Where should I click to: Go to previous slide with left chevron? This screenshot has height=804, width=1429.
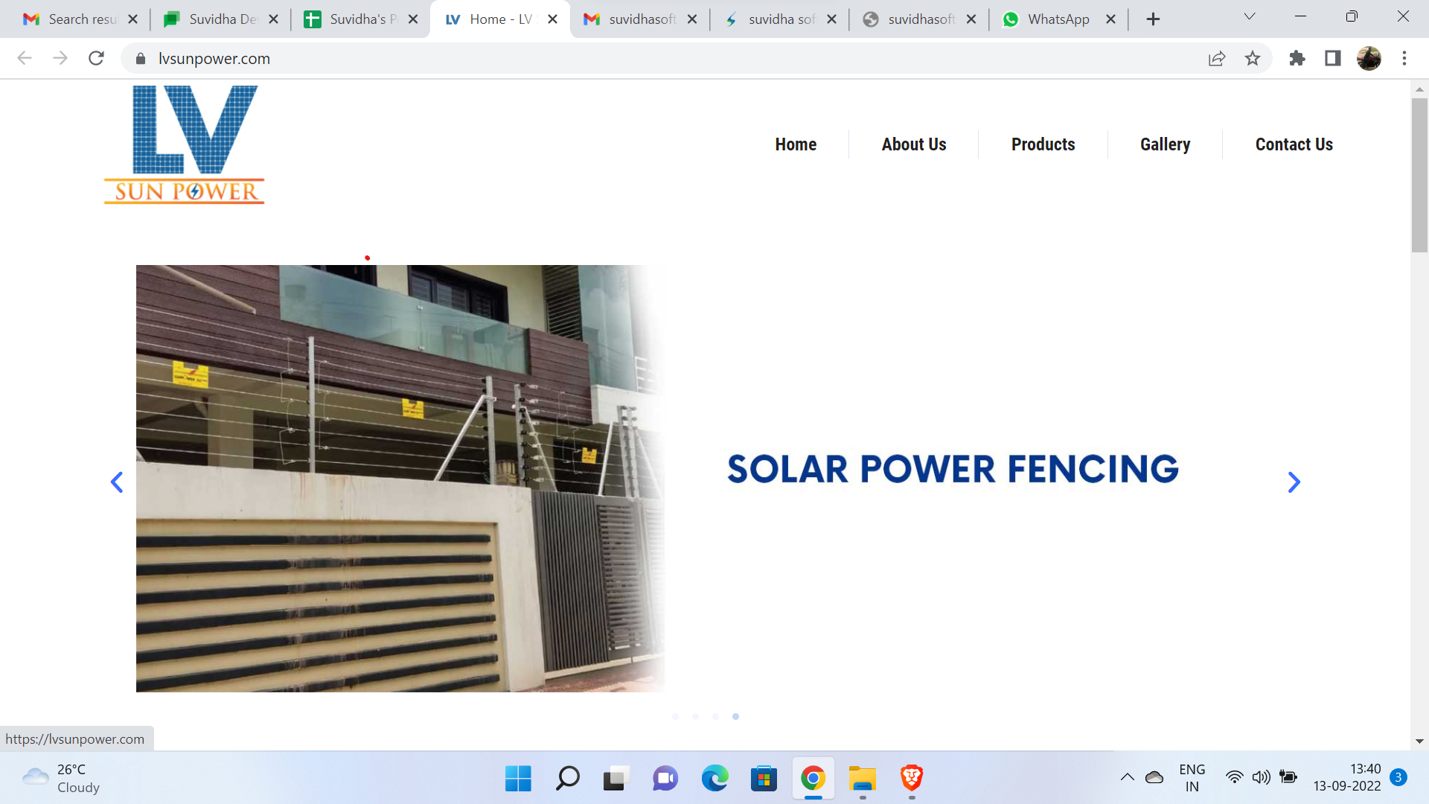[117, 482]
